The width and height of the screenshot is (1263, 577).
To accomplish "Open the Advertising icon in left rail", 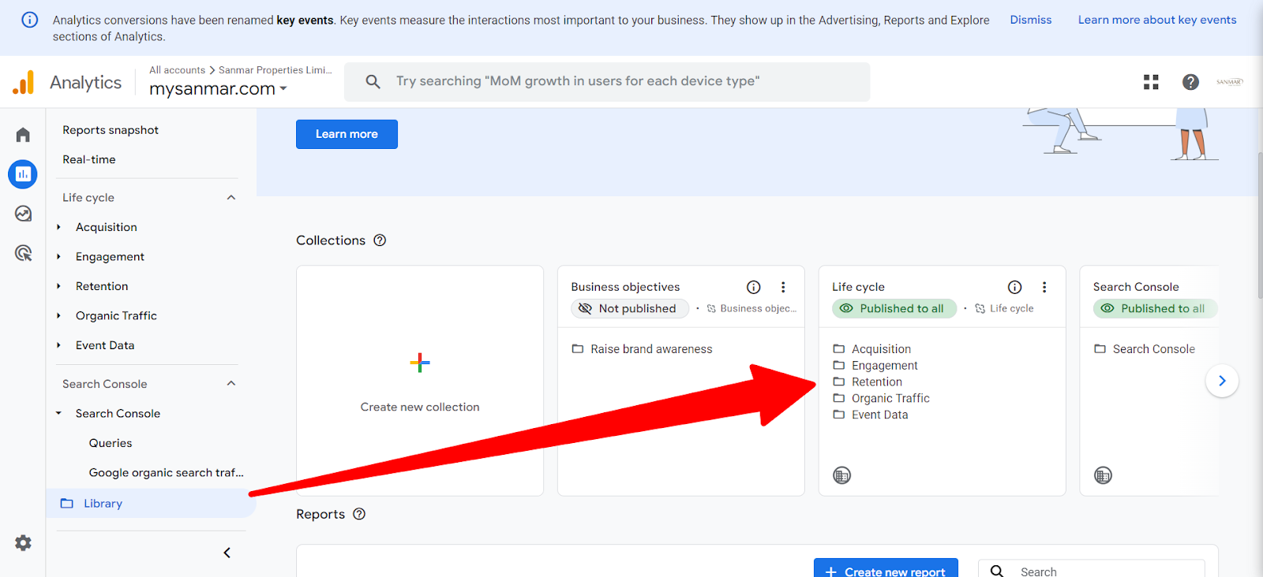I will pyautogui.click(x=23, y=253).
